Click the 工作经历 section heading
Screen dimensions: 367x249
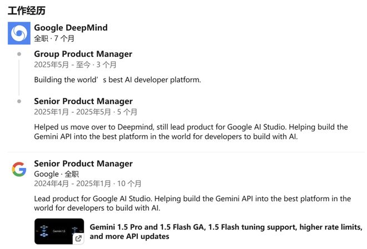(x=27, y=11)
